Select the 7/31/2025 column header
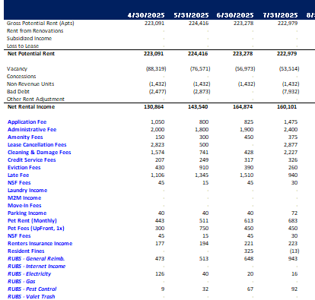315x300 pixels. click(x=280, y=15)
